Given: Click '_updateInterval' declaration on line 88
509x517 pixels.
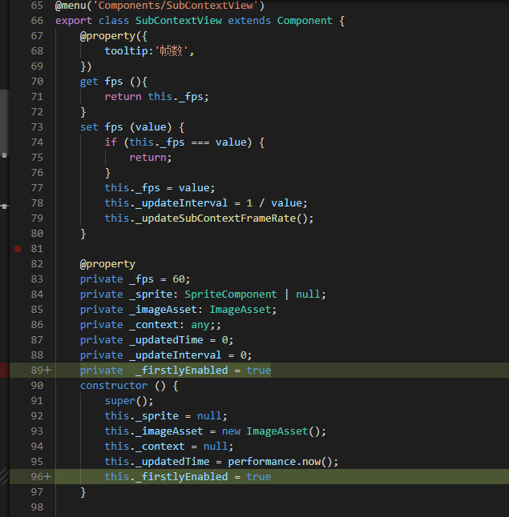Looking at the screenshot, I should pos(176,355).
